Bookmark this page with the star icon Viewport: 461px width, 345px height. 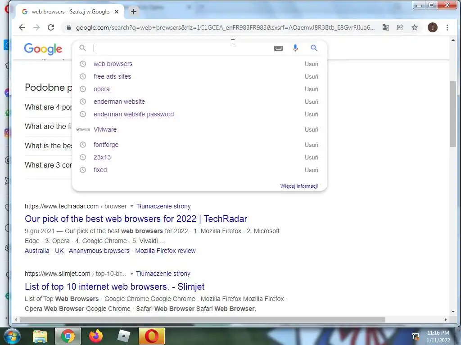click(415, 27)
